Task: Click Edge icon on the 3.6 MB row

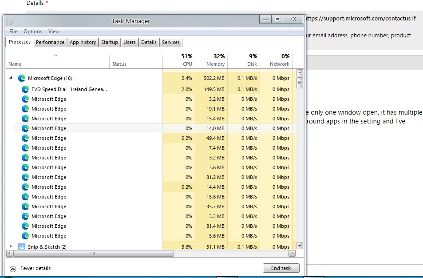Action: click(x=25, y=167)
